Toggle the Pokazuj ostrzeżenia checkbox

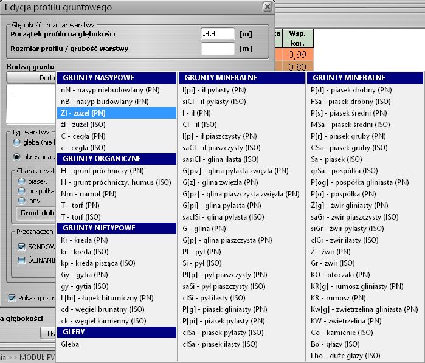tap(12, 298)
